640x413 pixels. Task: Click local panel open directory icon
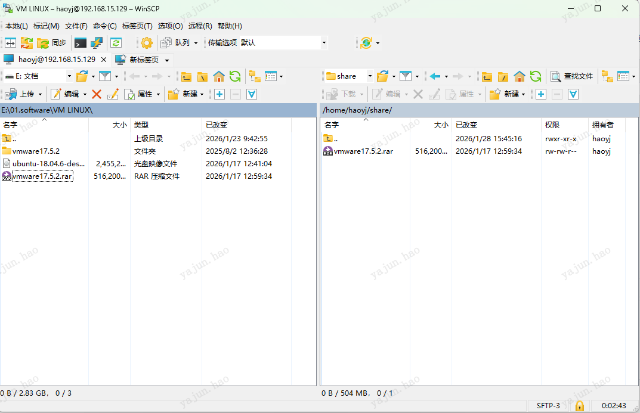tap(82, 76)
